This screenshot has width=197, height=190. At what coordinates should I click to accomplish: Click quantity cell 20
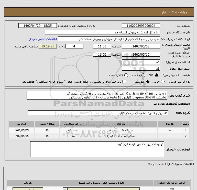pyautogui.click(x=47, y=130)
